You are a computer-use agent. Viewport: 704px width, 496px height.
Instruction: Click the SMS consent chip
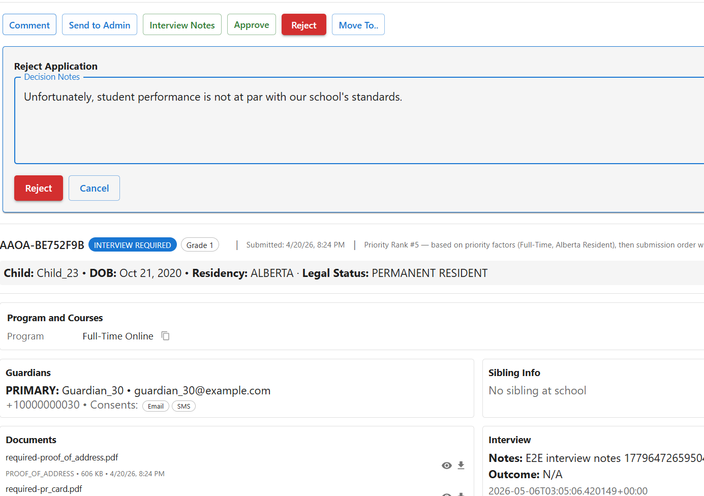tap(183, 406)
